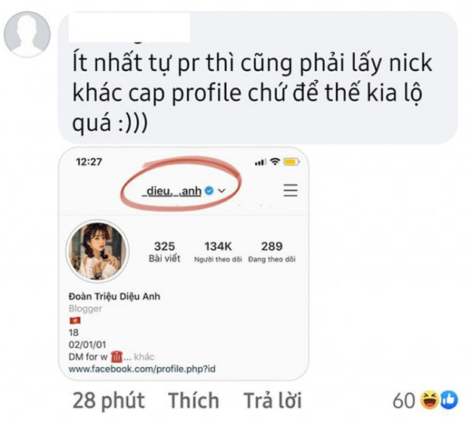469x438 pixels.
Task: Open the facebook.com/profile.php link
Action: click(142, 369)
